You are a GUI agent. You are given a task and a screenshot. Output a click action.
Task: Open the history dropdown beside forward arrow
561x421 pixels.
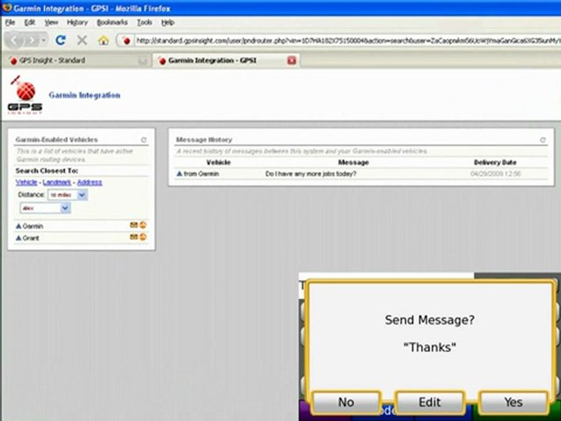pos(44,40)
